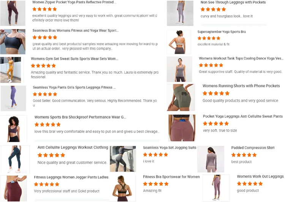The width and height of the screenshot is (285, 202).
Task: Open the Seamless Bras Womans Fitness product link
Action: [76, 31]
